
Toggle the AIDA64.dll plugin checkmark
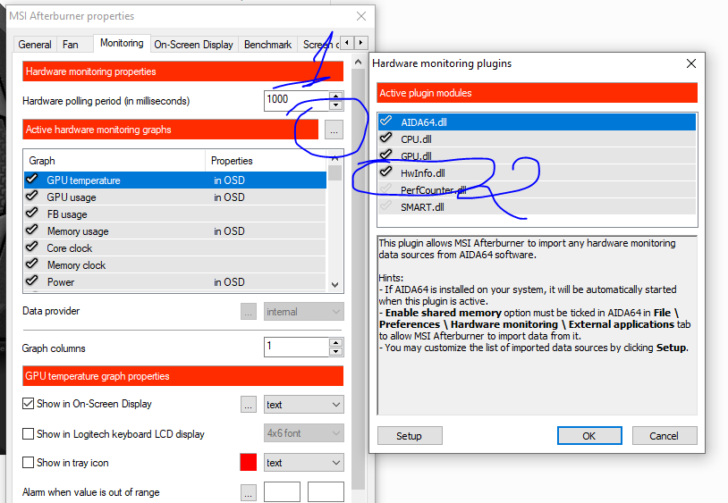click(x=385, y=122)
